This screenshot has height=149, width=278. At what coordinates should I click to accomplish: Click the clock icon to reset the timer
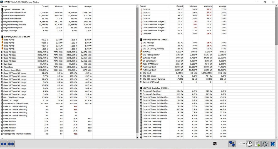click(249, 143)
